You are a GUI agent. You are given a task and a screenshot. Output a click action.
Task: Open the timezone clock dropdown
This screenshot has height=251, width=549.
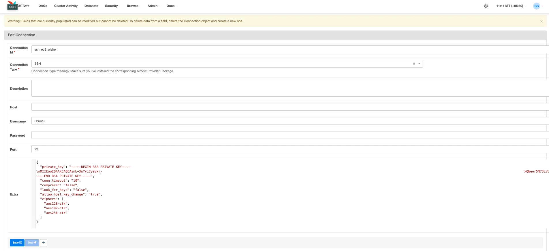511,6
